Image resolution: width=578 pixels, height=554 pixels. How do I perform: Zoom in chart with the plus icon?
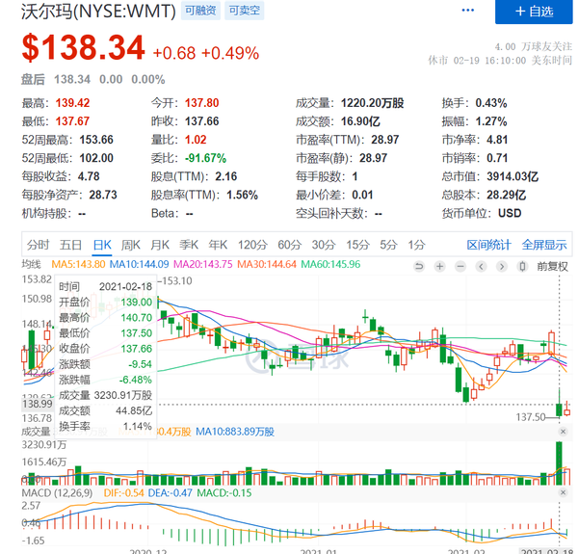tap(440, 266)
